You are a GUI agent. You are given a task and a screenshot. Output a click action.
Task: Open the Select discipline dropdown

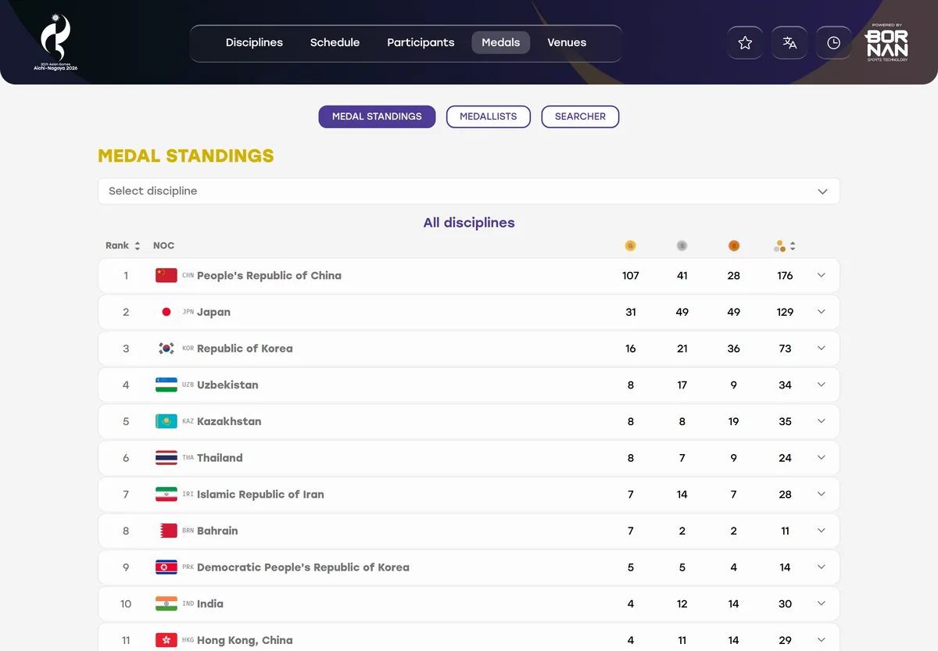pyautogui.click(x=469, y=191)
